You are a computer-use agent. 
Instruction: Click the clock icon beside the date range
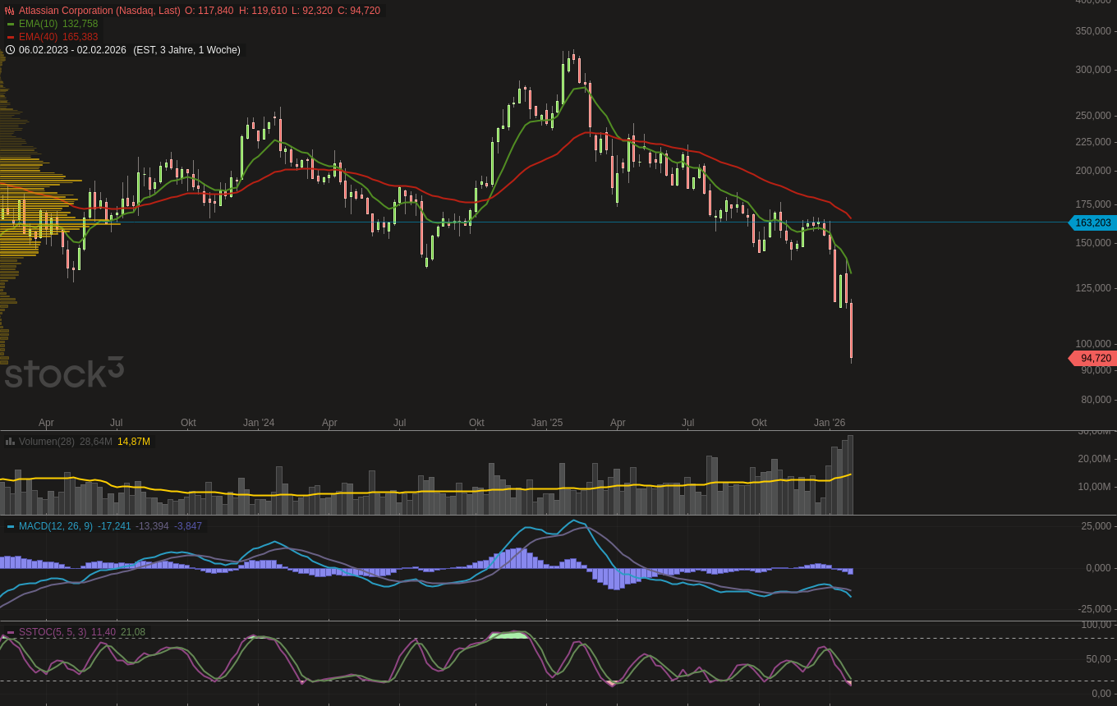pos(10,50)
